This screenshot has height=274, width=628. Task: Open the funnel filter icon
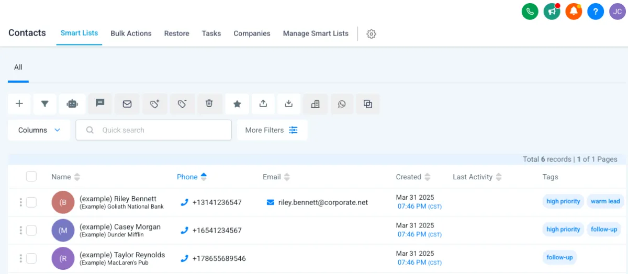tap(45, 104)
